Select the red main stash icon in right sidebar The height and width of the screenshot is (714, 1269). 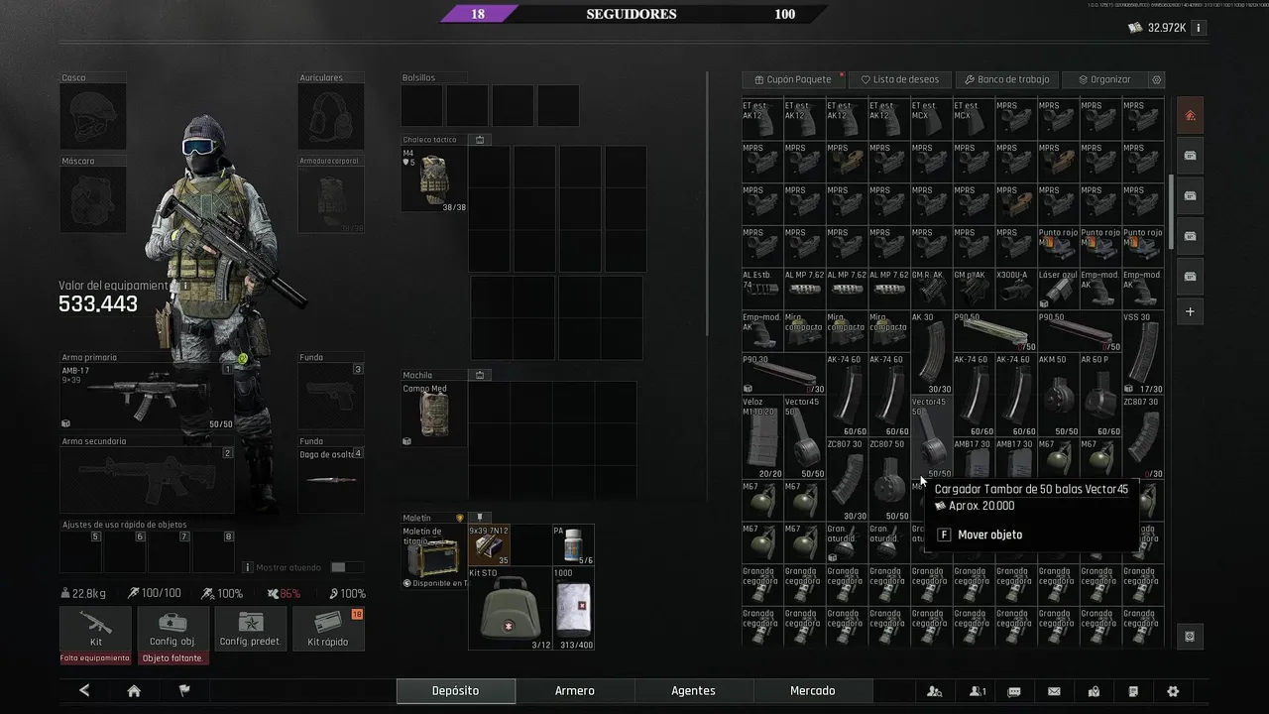(1190, 115)
